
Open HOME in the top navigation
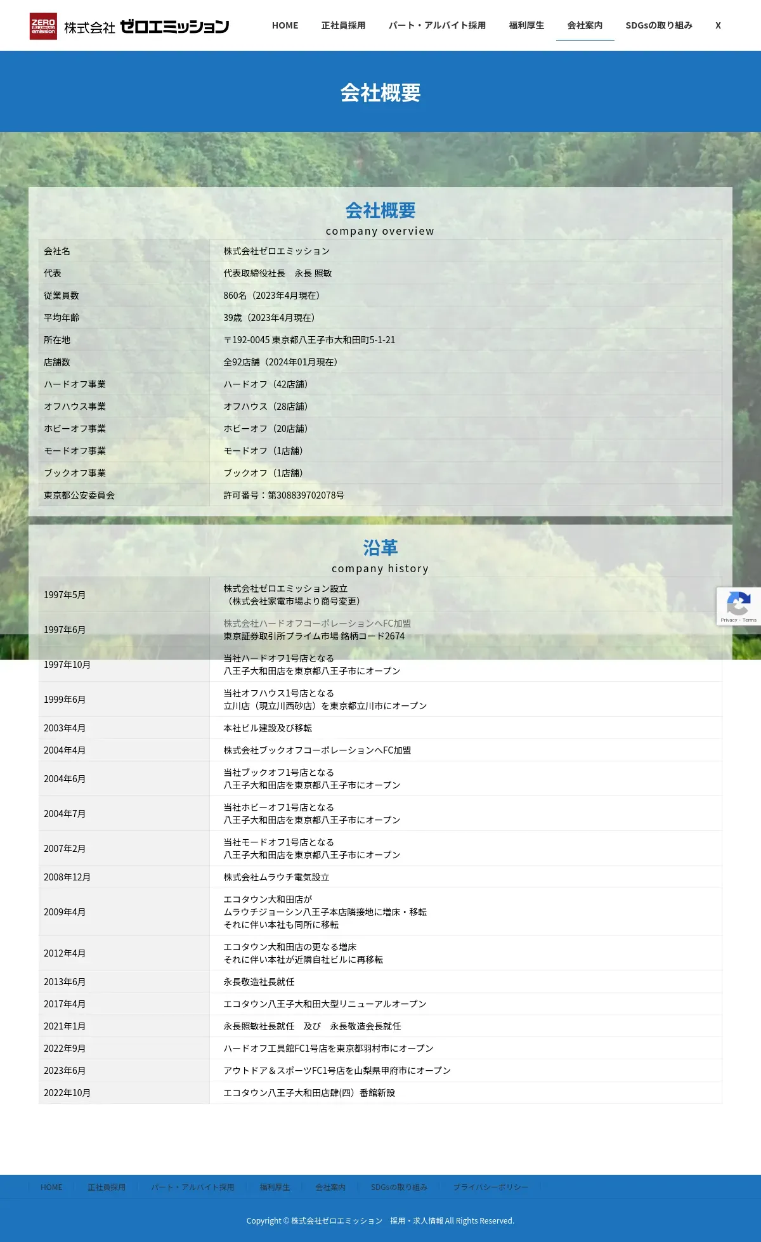tap(285, 25)
